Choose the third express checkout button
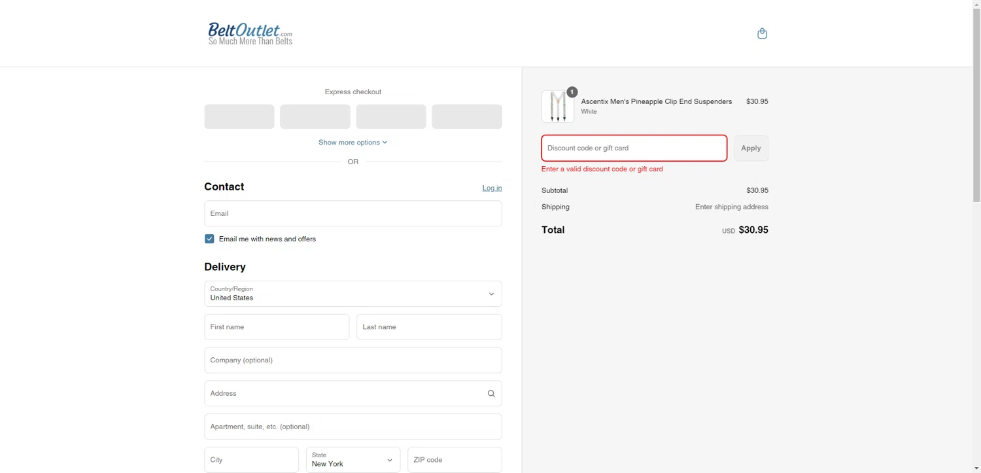The width and height of the screenshot is (981, 473). pyautogui.click(x=391, y=116)
